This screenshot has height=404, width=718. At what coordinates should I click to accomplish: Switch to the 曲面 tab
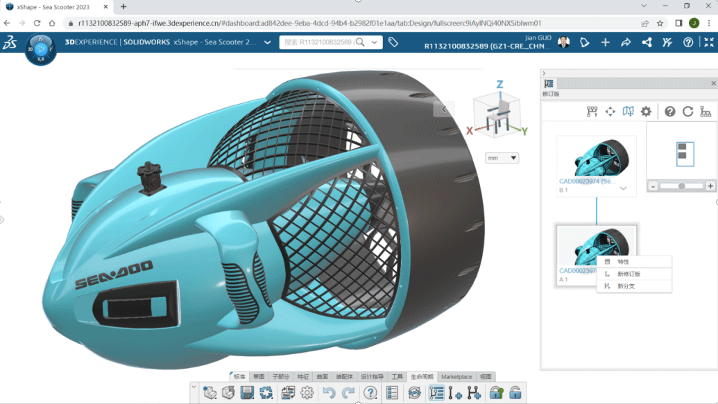pos(322,377)
